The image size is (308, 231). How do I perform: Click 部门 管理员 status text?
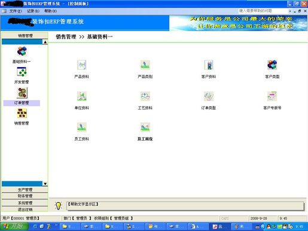tap(77, 218)
